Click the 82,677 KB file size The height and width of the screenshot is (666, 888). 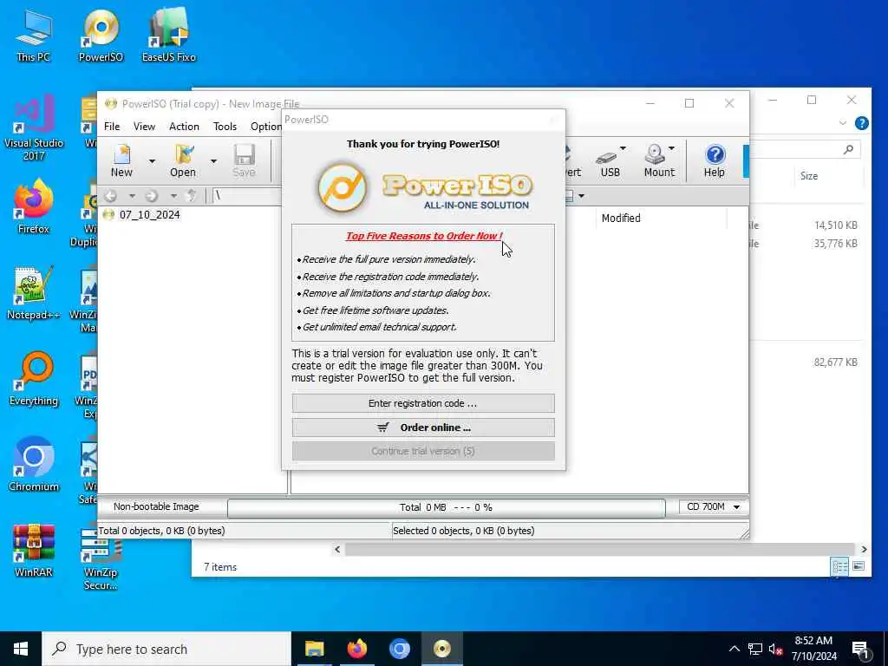point(835,362)
